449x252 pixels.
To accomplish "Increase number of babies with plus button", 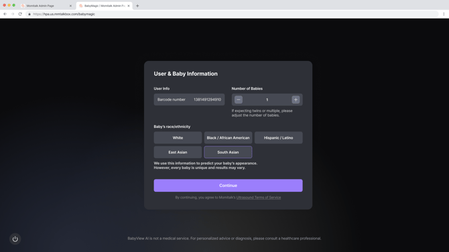I will coord(296,100).
